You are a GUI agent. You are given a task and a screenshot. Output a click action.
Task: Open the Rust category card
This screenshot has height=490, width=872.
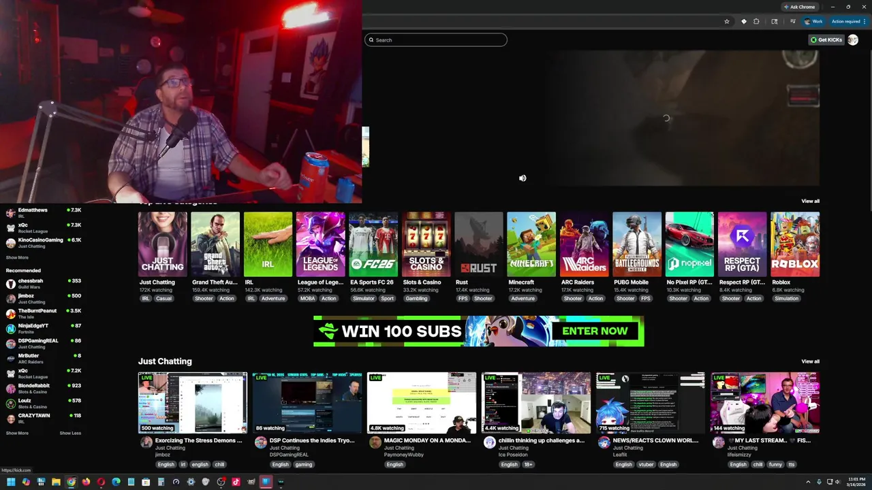tap(479, 244)
